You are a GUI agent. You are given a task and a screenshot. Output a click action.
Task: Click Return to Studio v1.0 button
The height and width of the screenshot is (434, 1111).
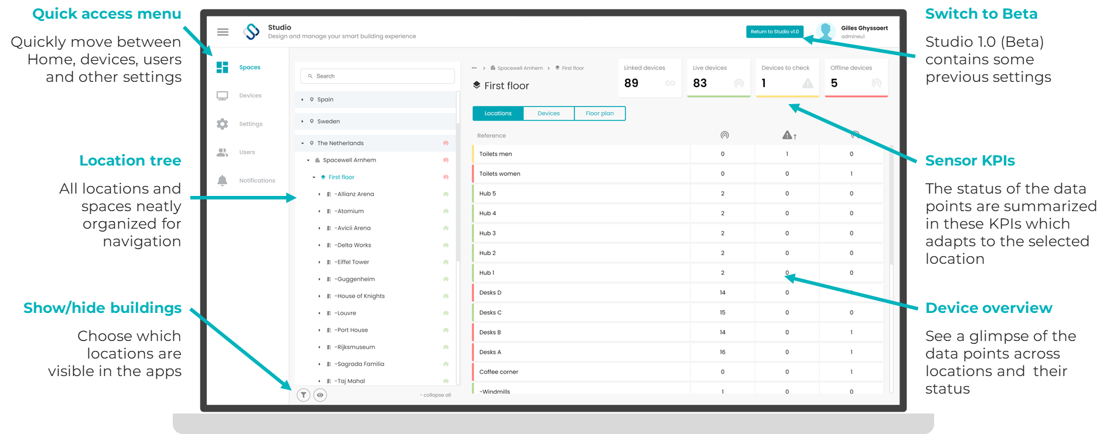tap(774, 32)
